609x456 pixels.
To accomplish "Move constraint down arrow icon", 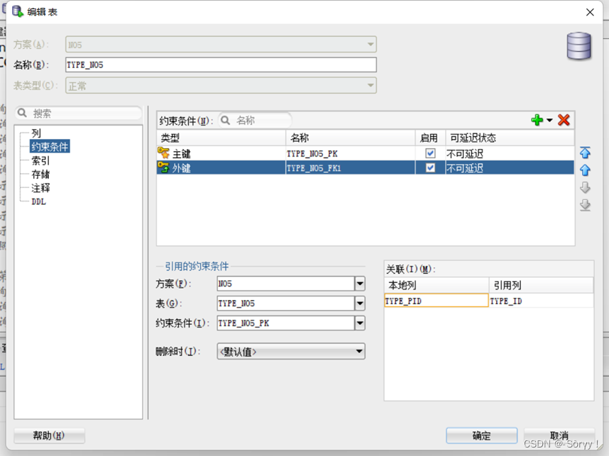I will pos(585,187).
